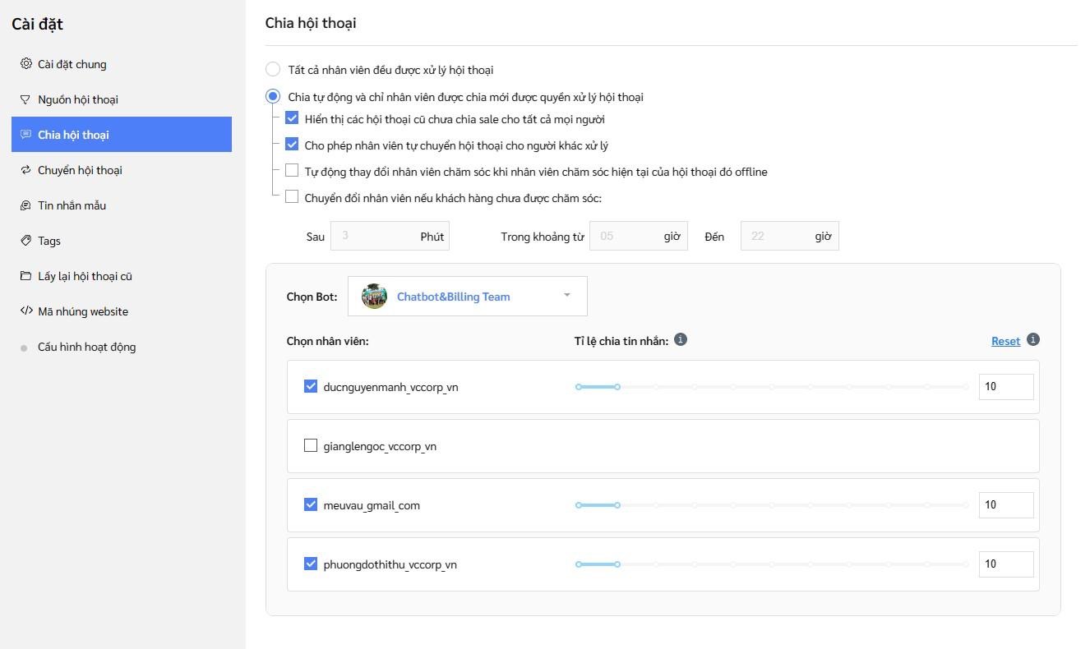This screenshot has height=649, width=1090.
Task: Open the Chatbot&Billing Team bot dropdown
Action: (468, 296)
